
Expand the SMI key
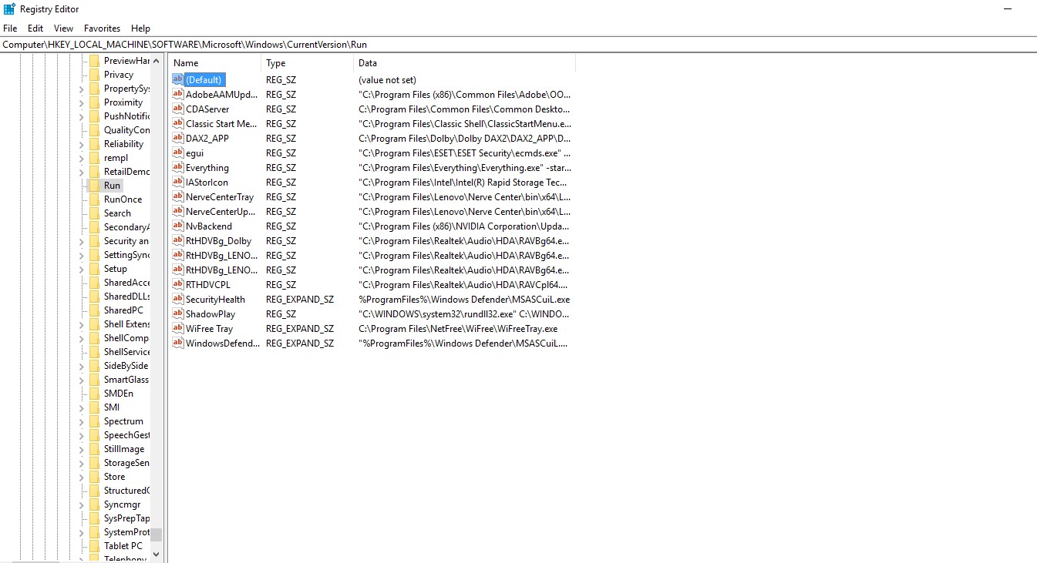coord(82,407)
